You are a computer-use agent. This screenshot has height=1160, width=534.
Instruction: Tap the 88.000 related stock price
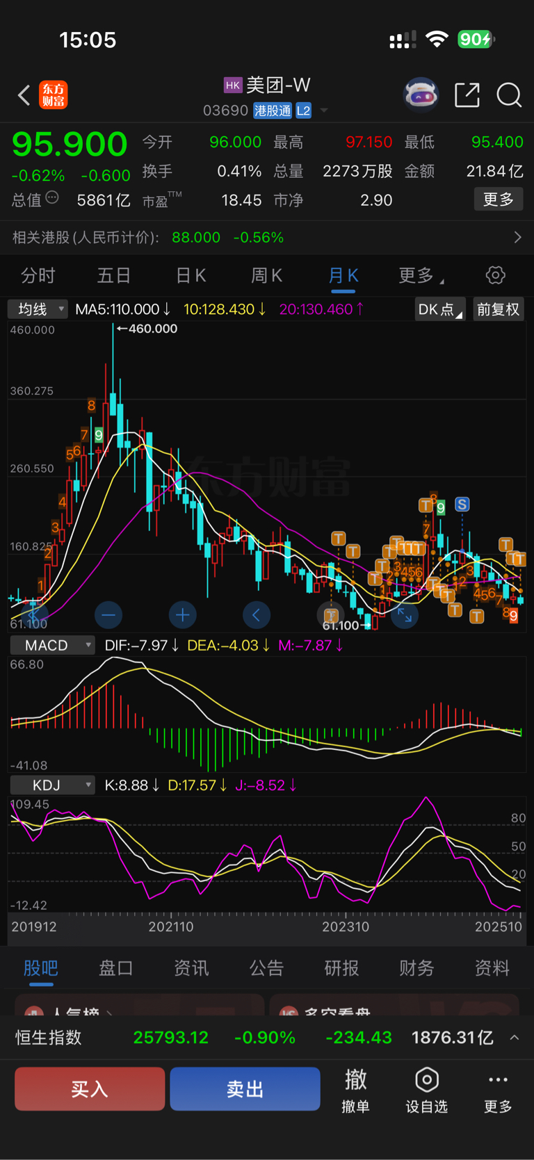[x=196, y=238]
